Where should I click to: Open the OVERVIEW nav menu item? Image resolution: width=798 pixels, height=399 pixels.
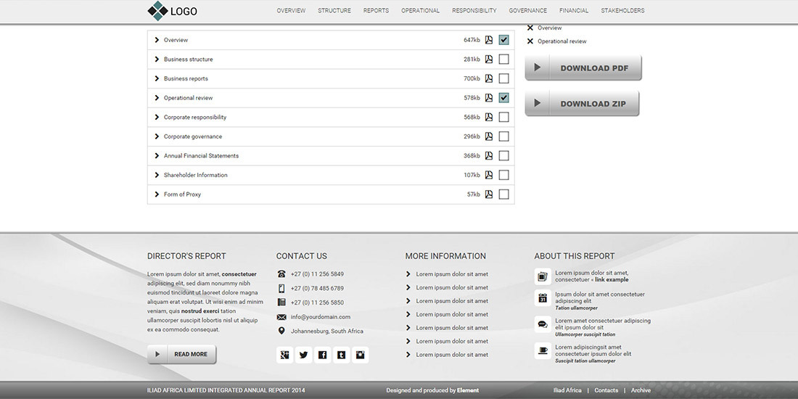coord(291,11)
